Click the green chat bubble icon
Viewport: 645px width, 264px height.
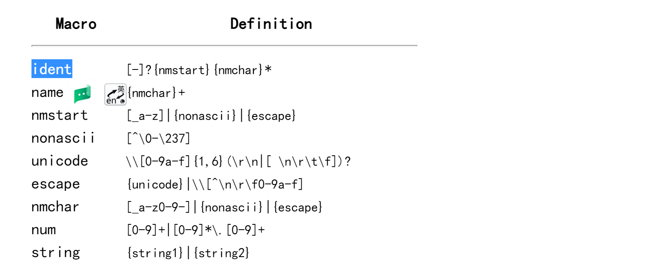82,94
